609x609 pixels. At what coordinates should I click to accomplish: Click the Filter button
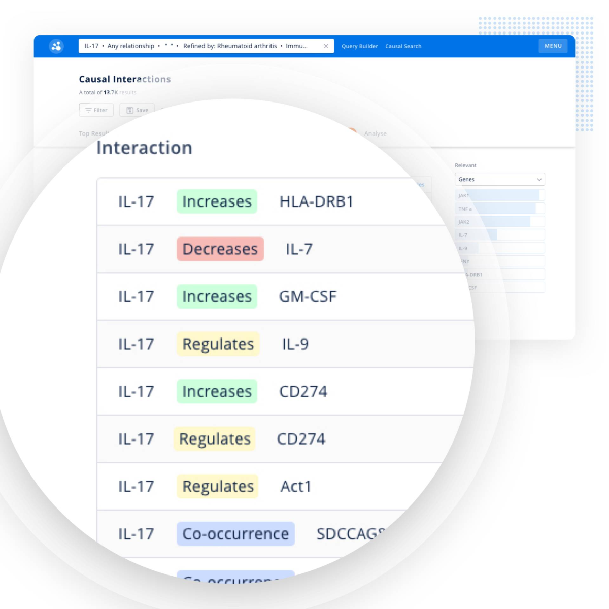(96, 110)
